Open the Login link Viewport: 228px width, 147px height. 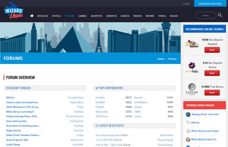click(x=186, y=4)
